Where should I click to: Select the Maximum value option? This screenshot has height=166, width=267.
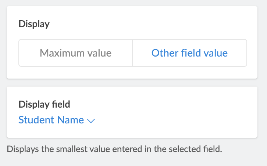[75, 53]
